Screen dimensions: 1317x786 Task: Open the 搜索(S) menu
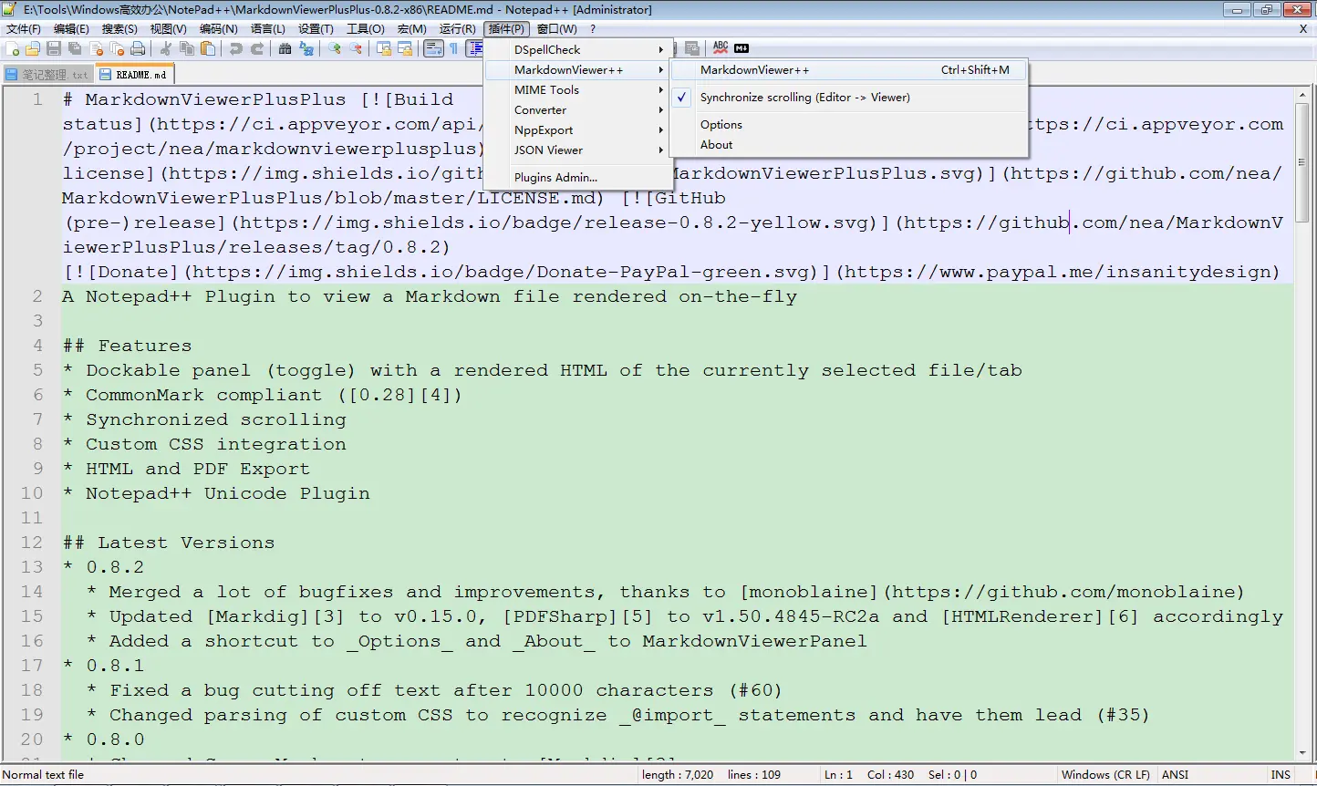(x=119, y=29)
